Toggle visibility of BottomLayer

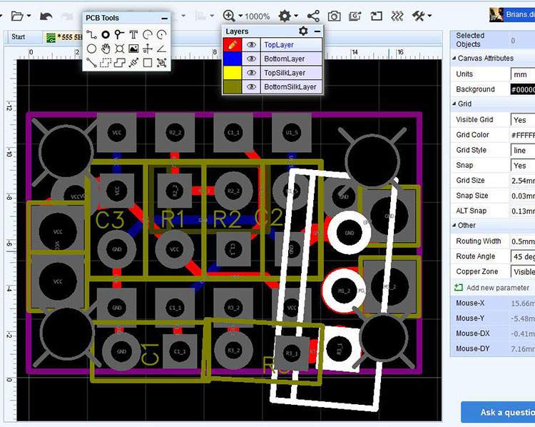pyautogui.click(x=251, y=59)
